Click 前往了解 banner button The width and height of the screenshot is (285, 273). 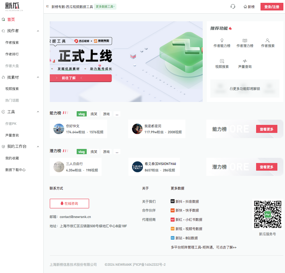click(x=81, y=78)
